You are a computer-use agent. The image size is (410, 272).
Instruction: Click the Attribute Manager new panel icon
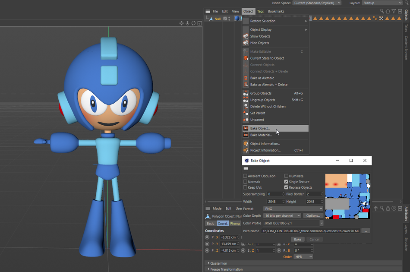click(400, 209)
